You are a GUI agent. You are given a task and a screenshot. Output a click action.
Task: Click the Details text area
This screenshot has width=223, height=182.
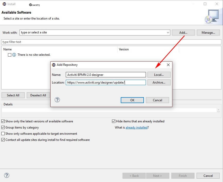[x=109, y=110]
